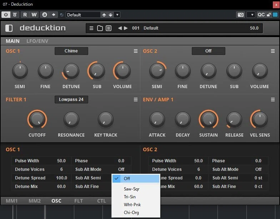This screenshot has height=219, width=280.
Task: Switch to FLT bottom tab
Action: point(79,201)
